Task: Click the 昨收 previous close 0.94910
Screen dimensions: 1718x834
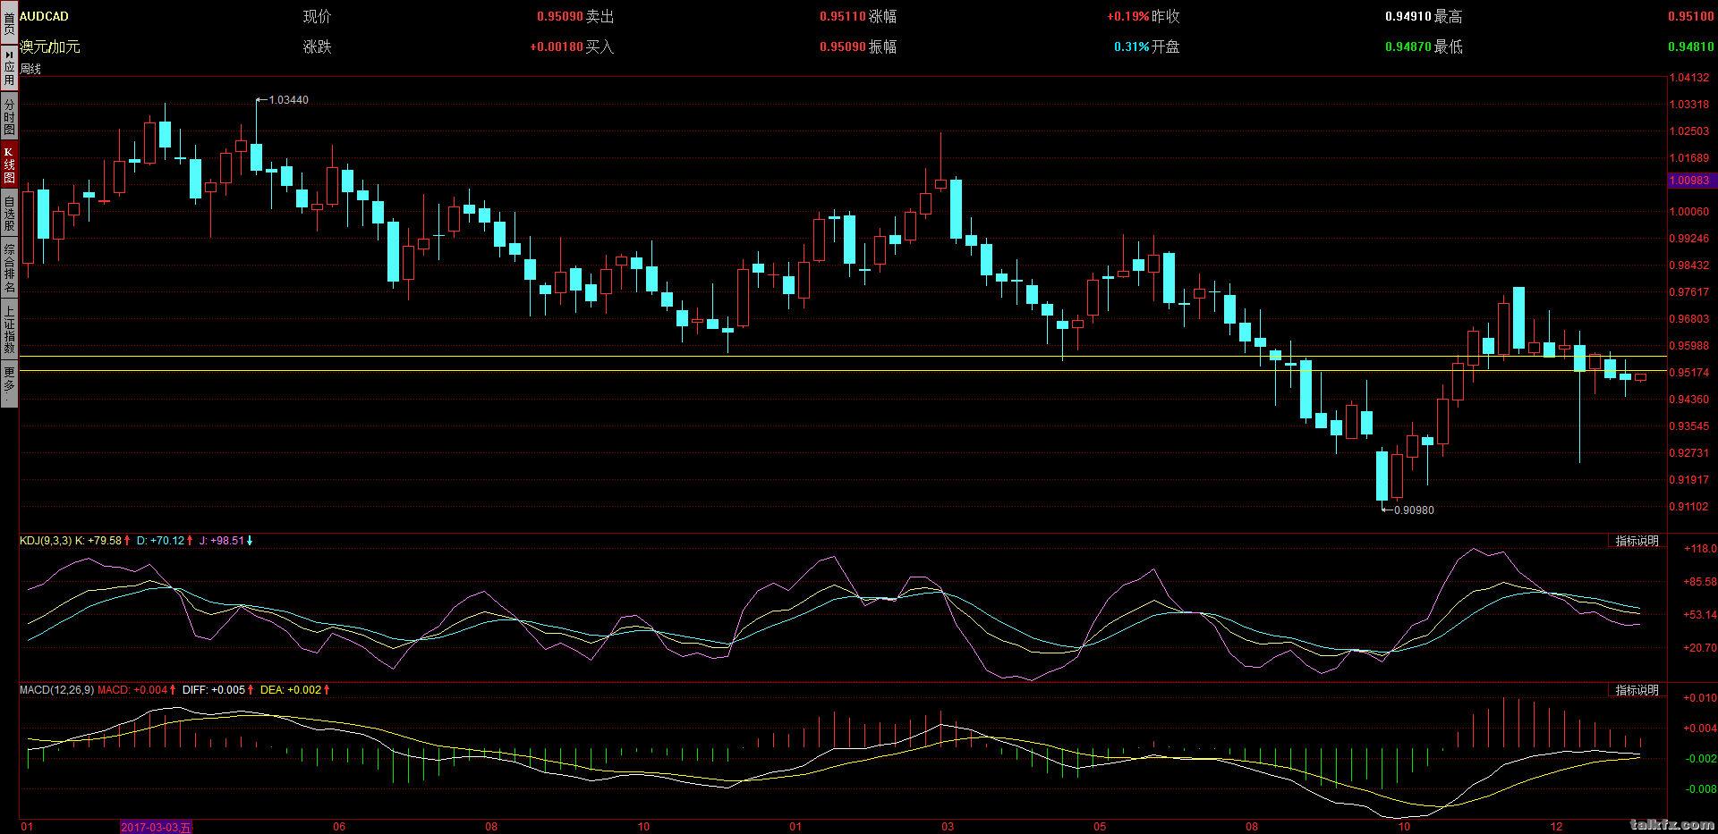Action: tap(1408, 16)
